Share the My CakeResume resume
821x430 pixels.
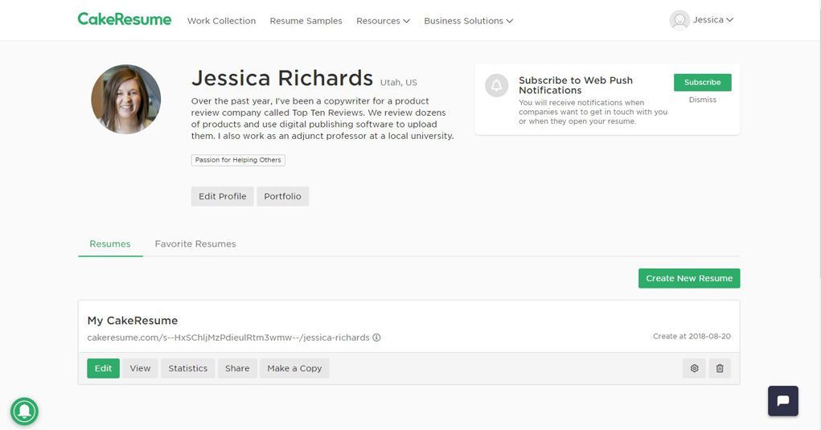tap(237, 368)
